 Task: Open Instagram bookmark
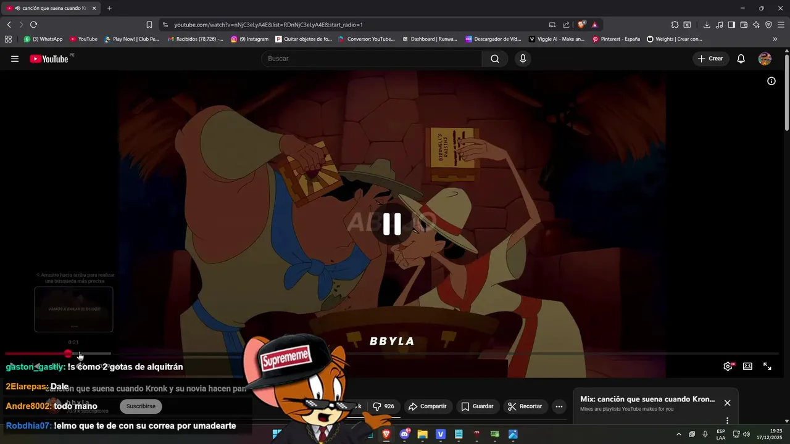[x=250, y=39]
